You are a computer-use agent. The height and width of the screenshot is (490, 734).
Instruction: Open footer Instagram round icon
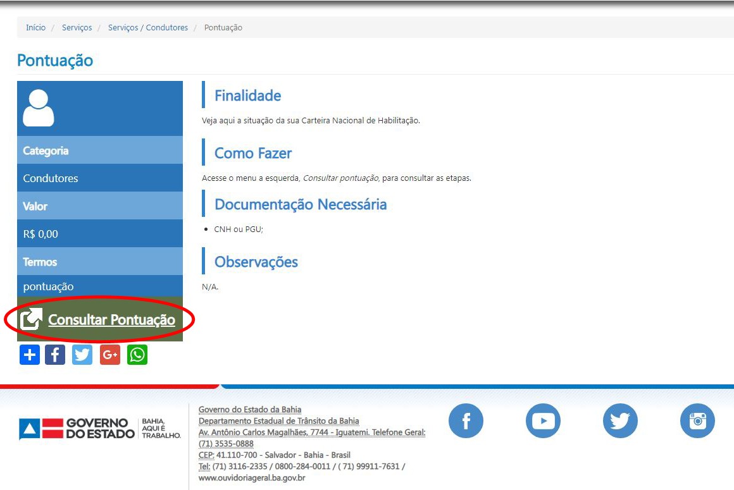click(697, 421)
